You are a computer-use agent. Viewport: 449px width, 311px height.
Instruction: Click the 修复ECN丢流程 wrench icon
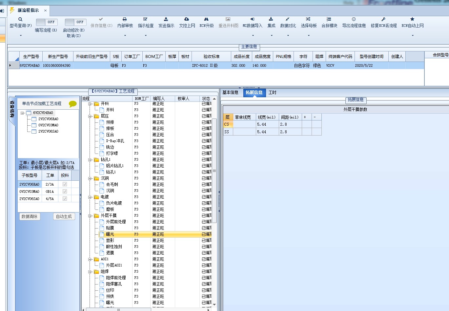click(x=383, y=19)
